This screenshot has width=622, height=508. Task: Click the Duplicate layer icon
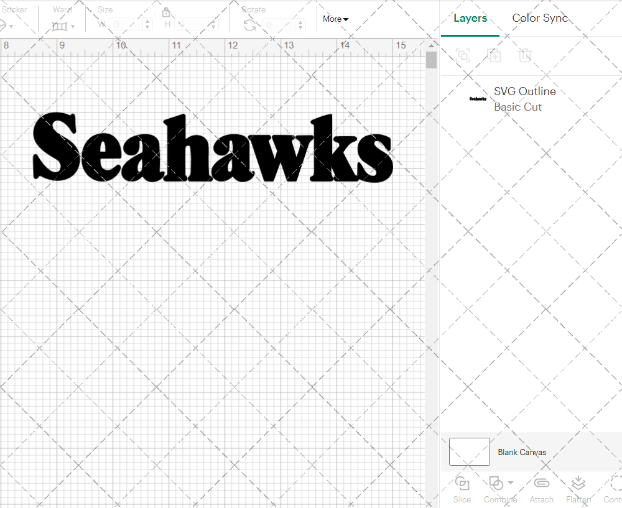click(494, 55)
